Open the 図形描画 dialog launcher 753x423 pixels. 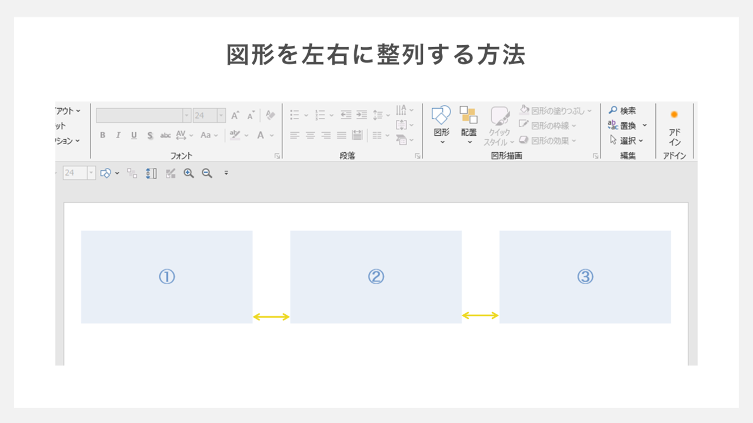coord(595,156)
